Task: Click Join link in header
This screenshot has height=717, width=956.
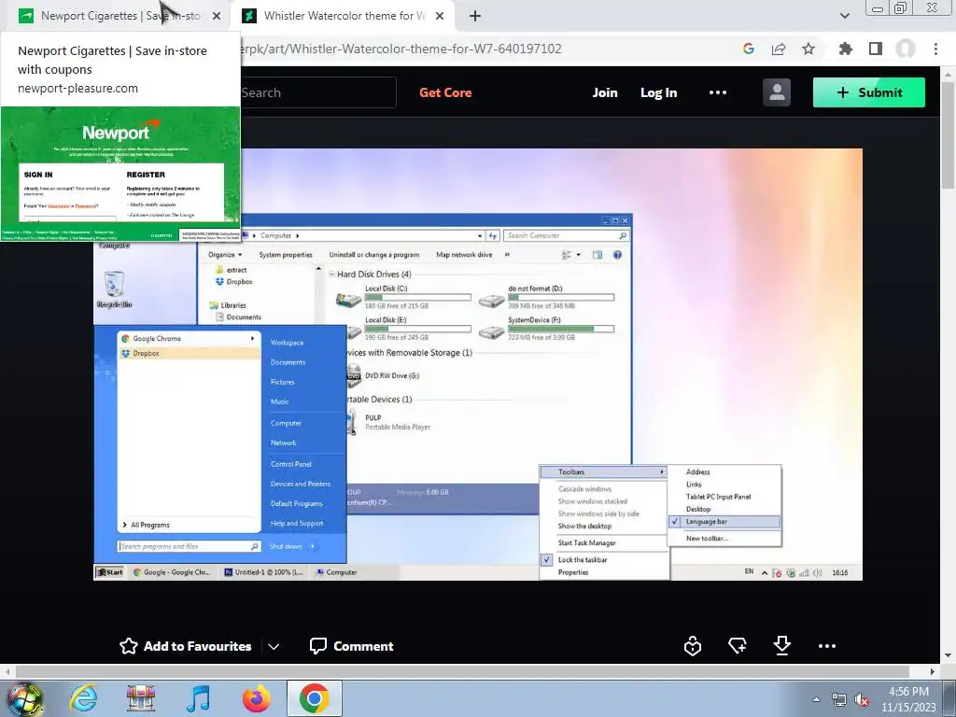Action: click(x=605, y=92)
